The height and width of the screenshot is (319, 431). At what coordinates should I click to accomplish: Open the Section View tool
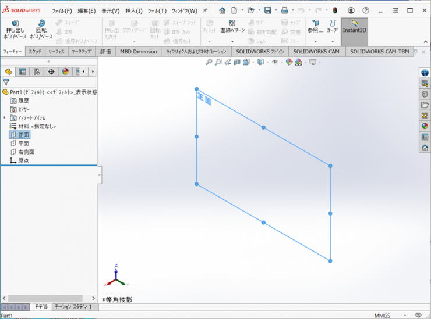point(237,62)
